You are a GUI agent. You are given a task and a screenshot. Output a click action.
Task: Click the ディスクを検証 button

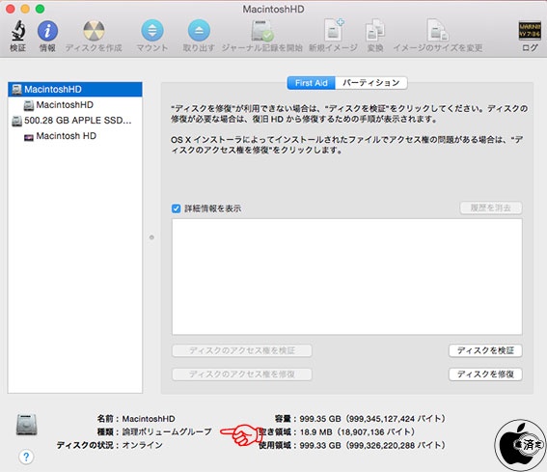pyautogui.click(x=485, y=350)
